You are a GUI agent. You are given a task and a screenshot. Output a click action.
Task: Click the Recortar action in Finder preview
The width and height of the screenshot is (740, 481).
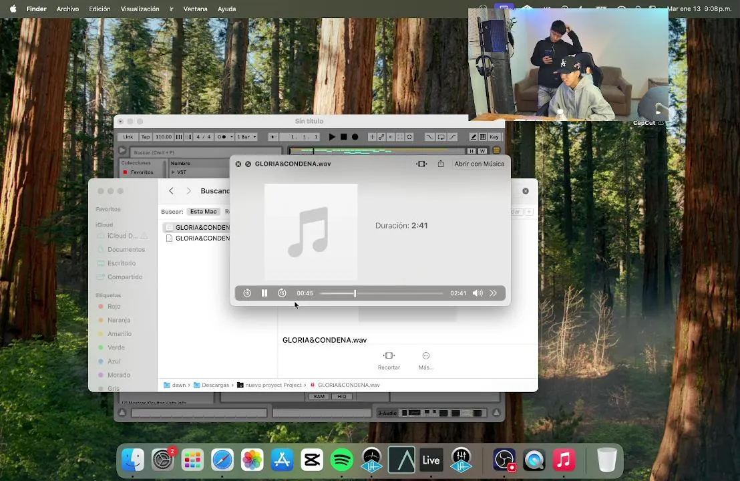[389, 361]
